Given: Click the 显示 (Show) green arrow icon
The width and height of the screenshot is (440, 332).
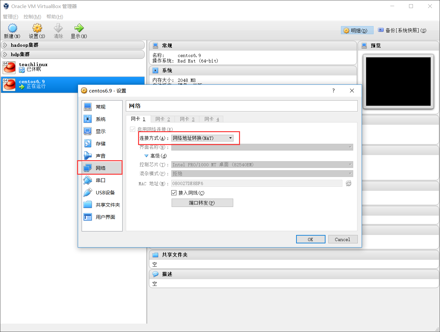Looking at the screenshot, I should (79, 29).
